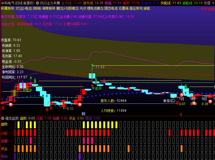Click the 财 marker on the time axis
The width and height of the screenshot is (215, 160).
point(83,114)
